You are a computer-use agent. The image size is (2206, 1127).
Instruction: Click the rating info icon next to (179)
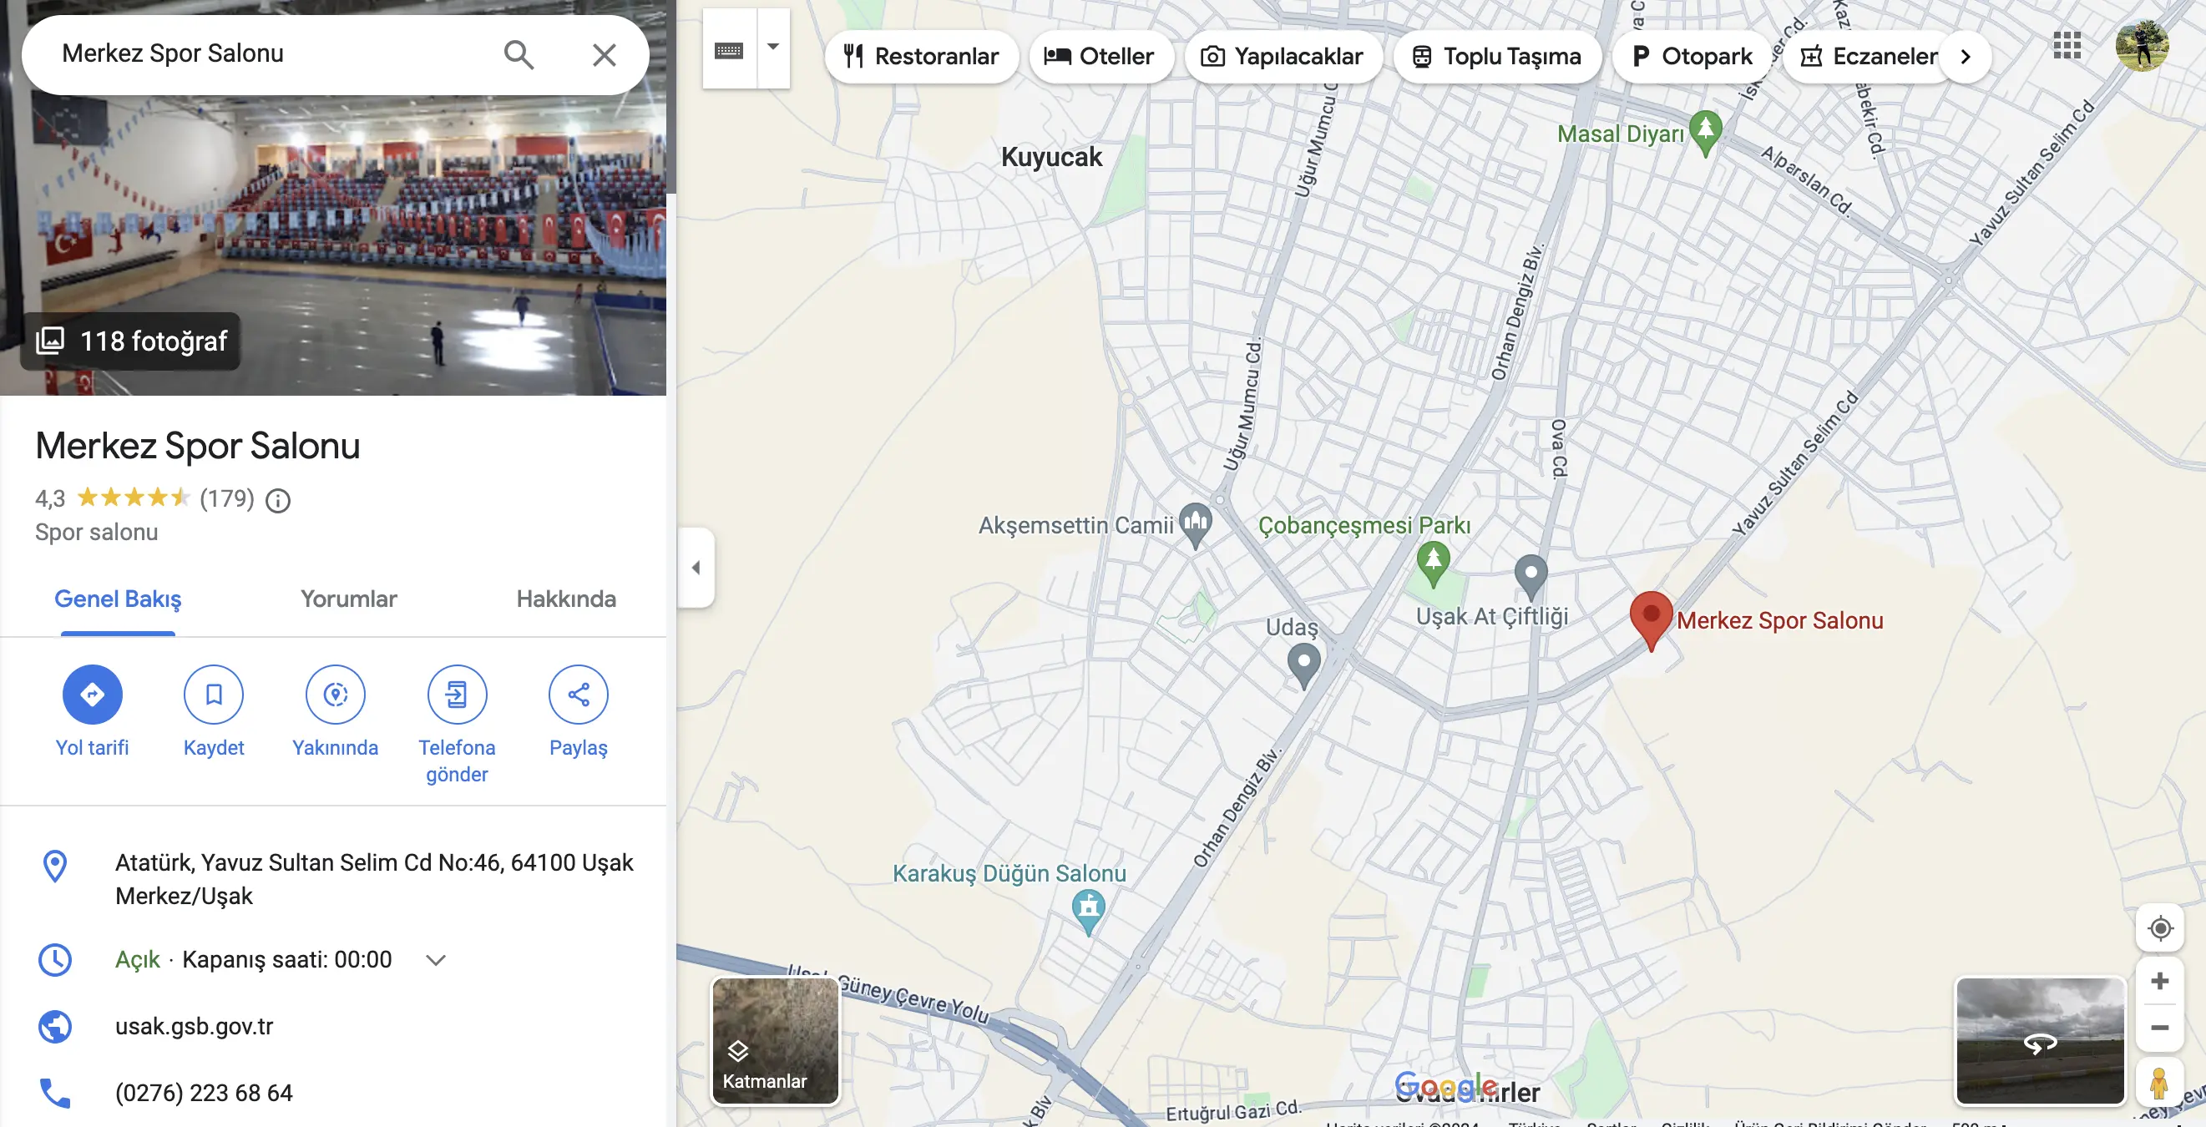277,500
